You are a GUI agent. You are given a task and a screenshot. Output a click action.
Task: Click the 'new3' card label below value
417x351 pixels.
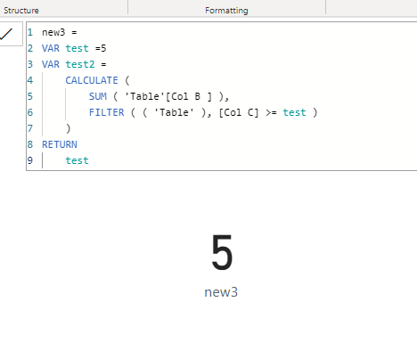click(221, 292)
